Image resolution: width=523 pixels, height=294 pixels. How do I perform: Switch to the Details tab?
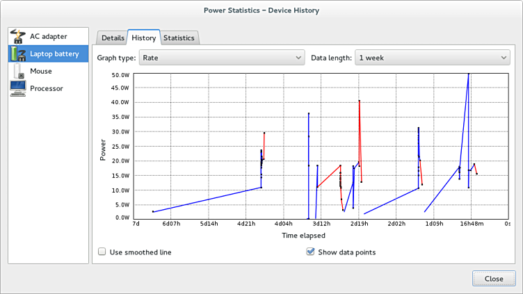[x=112, y=38]
